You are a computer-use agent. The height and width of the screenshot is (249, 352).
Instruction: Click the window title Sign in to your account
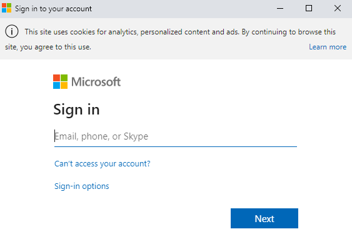(53, 9)
